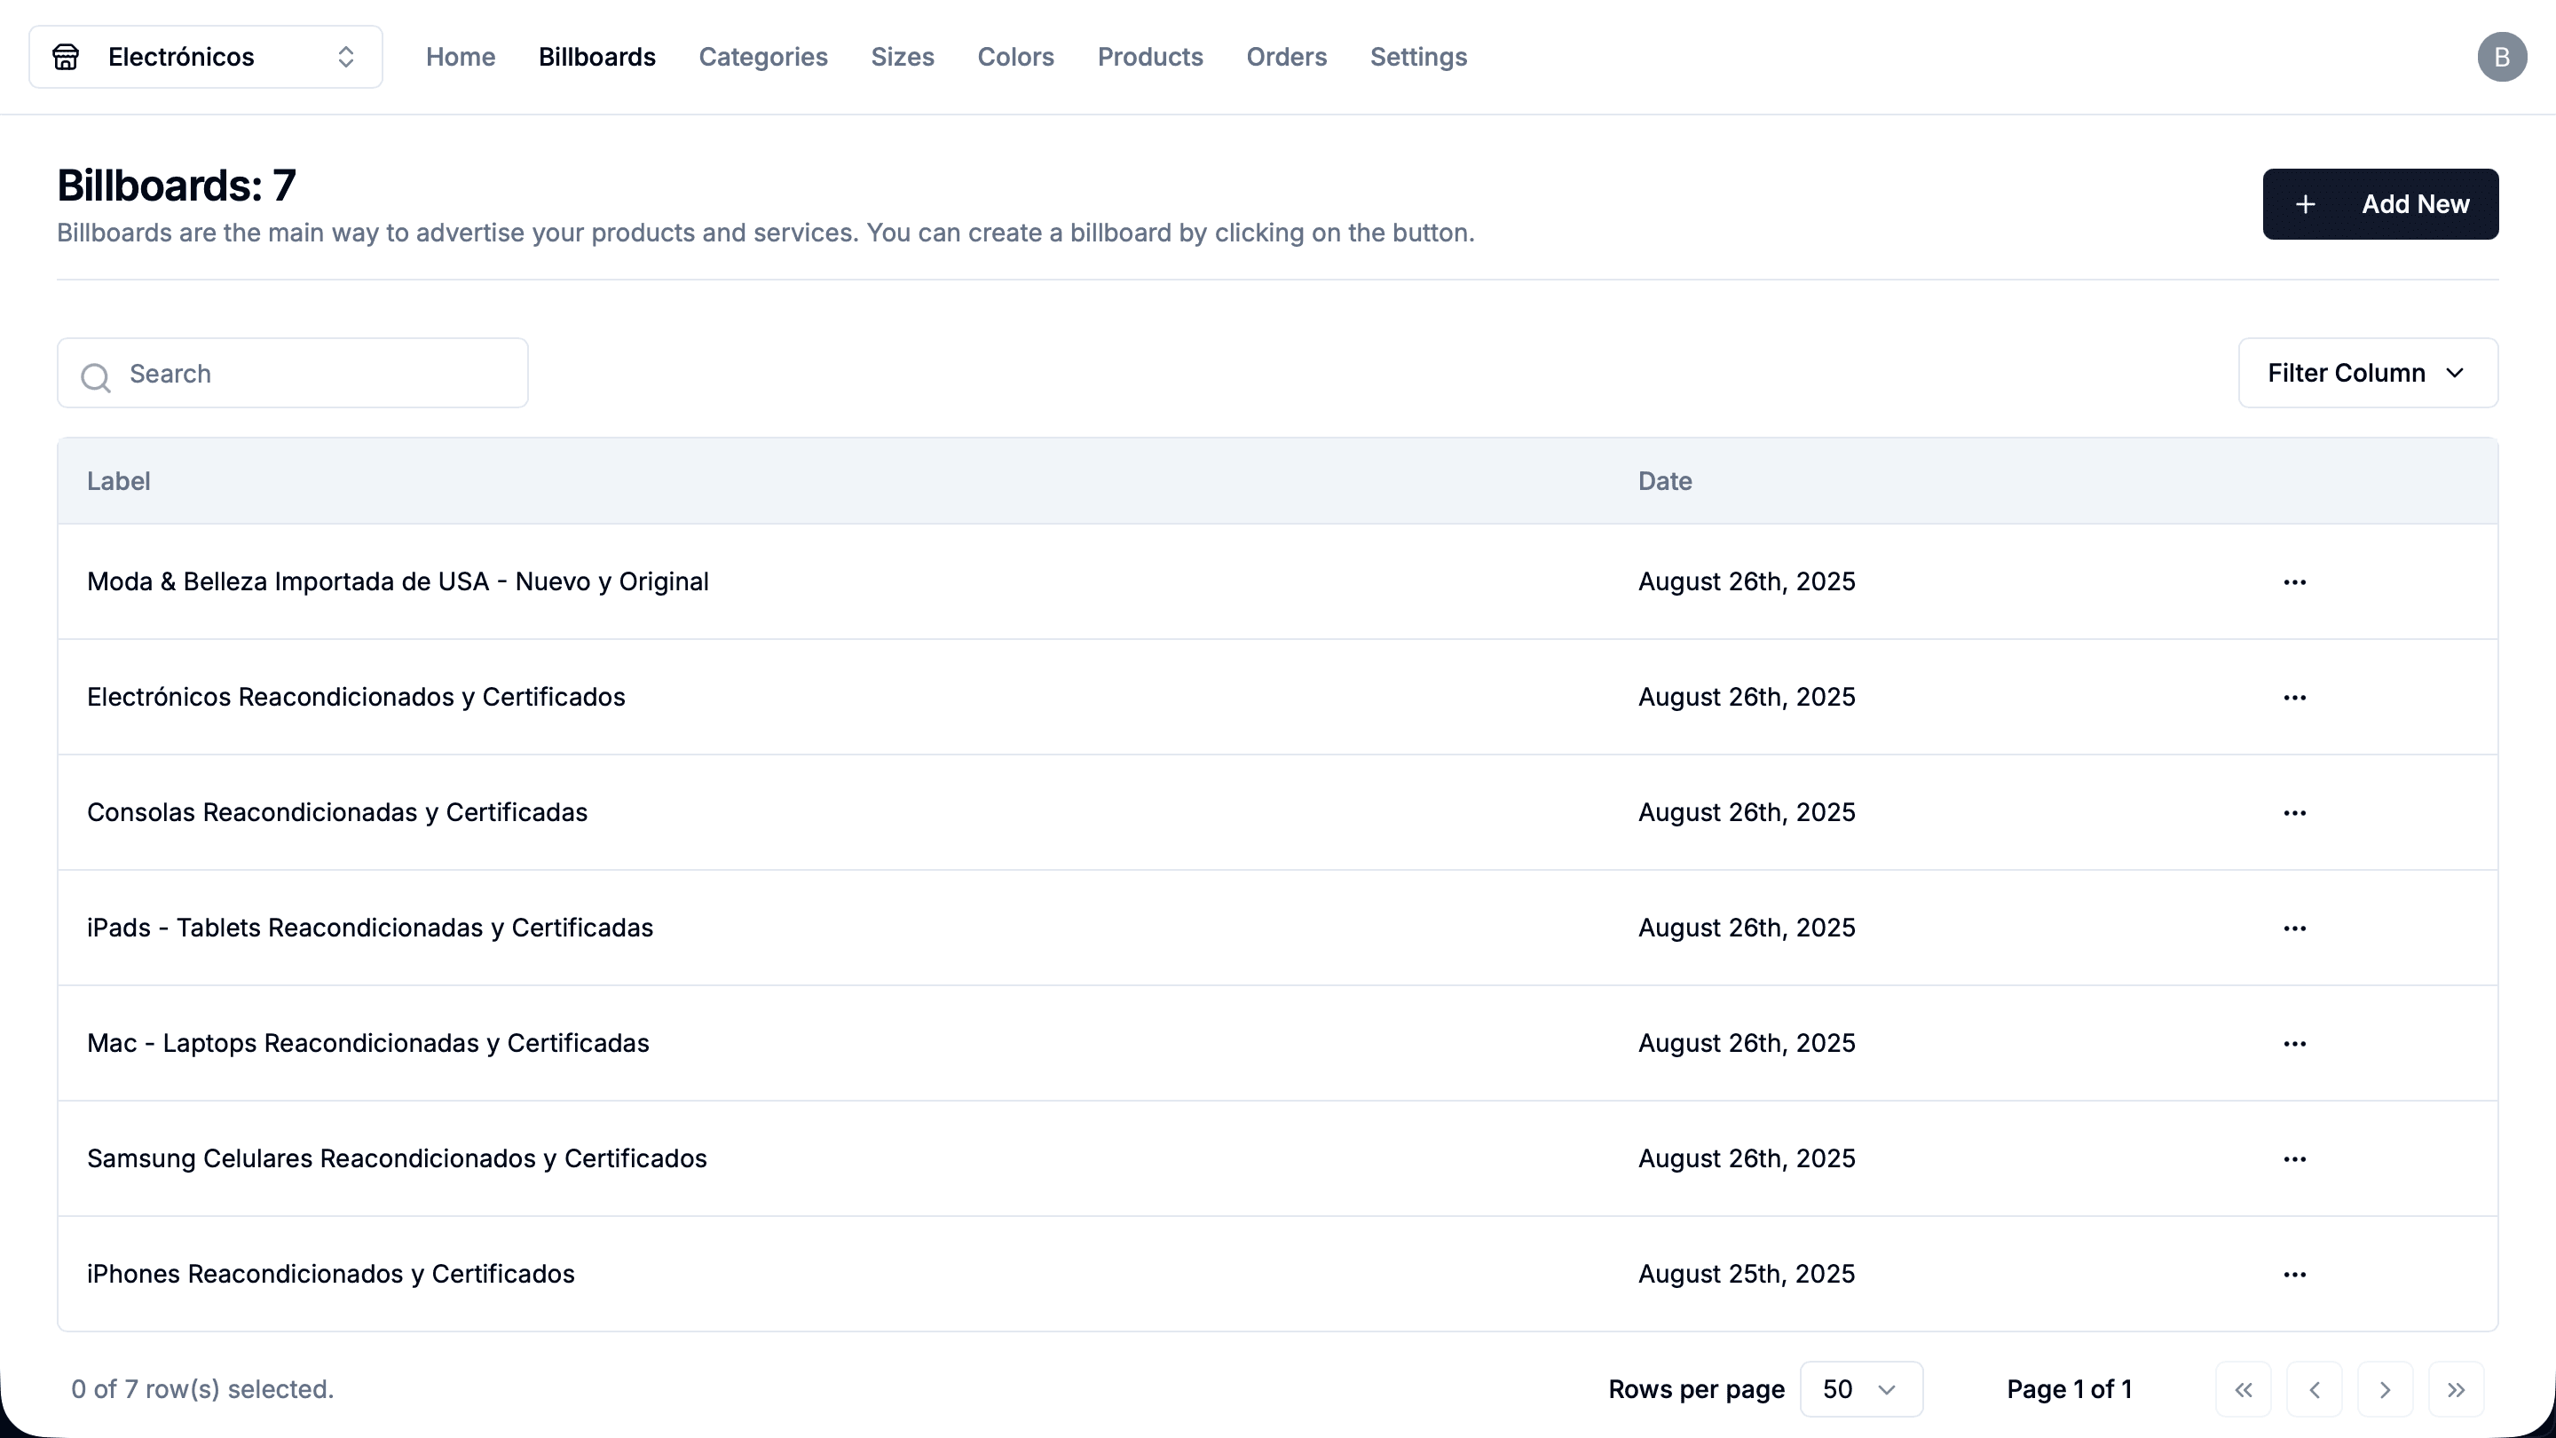Open three-dot menu for Consolas Reacondicionadas row

pos(2294,813)
